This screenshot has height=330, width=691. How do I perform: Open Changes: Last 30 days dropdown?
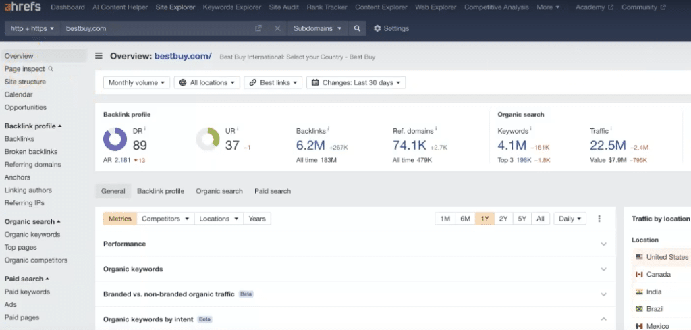356,82
